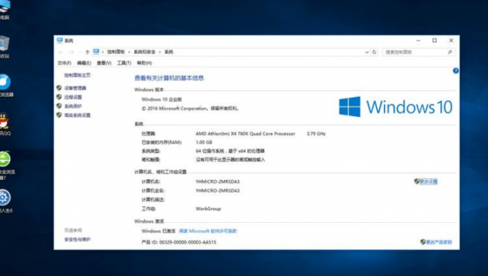This screenshot has width=488, height=276.
Task: Open 系统保护 link
Action: [x=73, y=106]
